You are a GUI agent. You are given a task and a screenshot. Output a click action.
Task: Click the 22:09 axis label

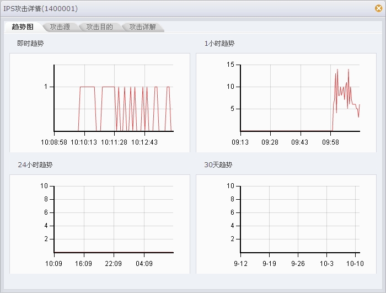(113, 264)
